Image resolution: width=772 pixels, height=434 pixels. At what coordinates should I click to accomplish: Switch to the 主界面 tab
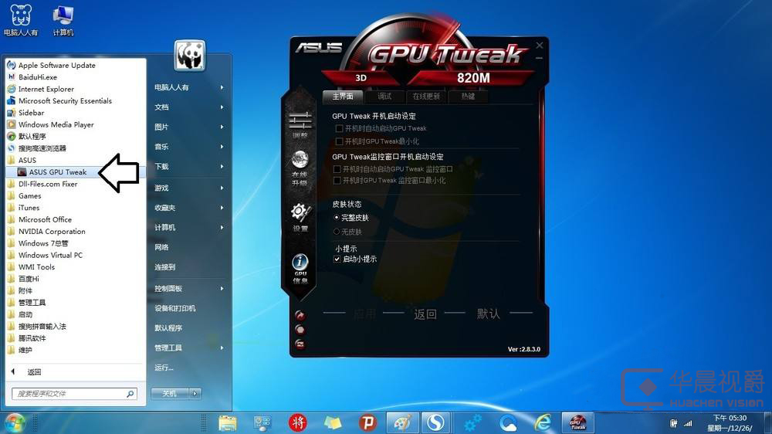(x=343, y=96)
